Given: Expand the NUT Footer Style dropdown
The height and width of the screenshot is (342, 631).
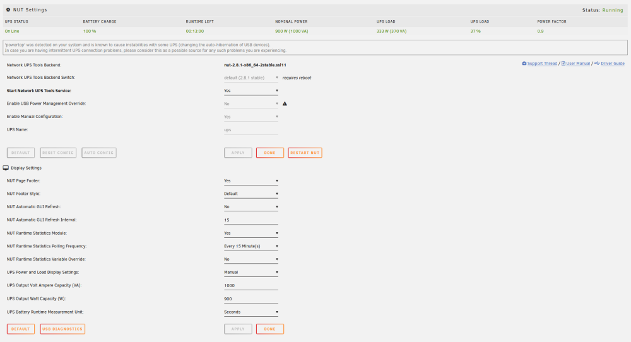Looking at the screenshot, I should [x=251, y=194].
